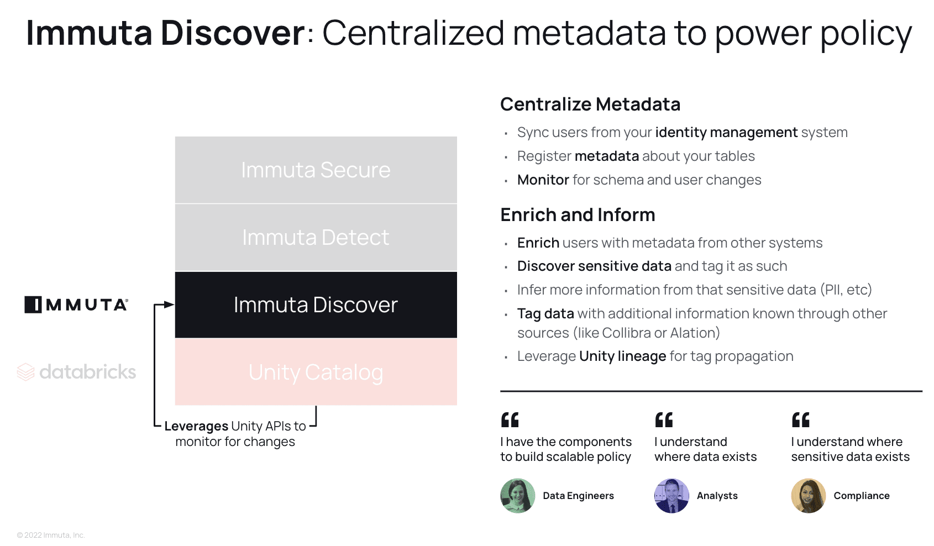Select the Compliance avatar photo

click(809, 496)
